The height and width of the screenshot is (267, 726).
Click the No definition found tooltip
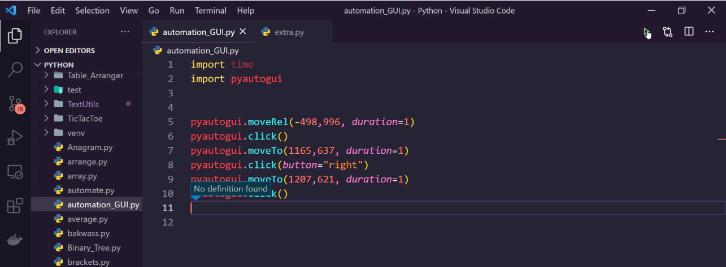pyautogui.click(x=231, y=189)
